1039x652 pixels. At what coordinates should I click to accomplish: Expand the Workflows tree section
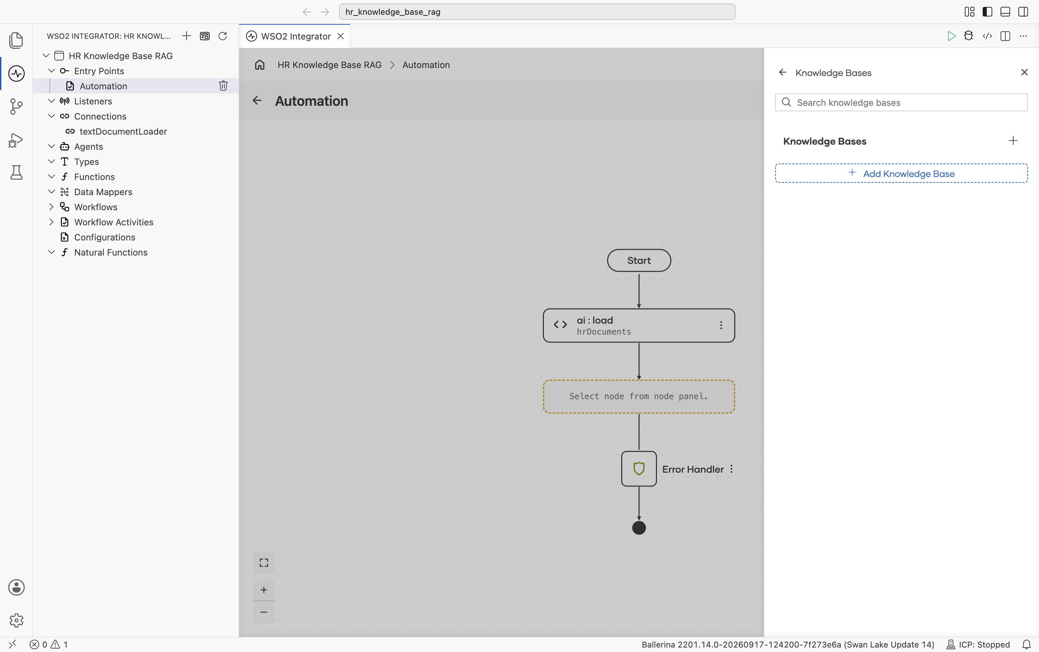(x=51, y=206)
